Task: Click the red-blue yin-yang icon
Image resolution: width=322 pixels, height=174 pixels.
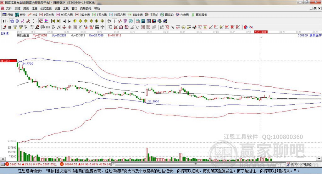Action: click(246, 27)
